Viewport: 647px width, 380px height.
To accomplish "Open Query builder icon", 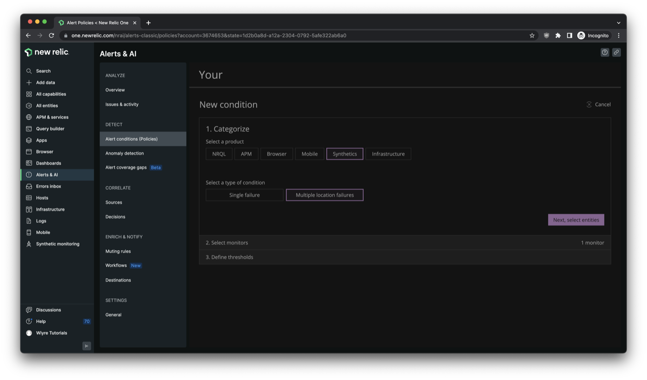I will pos(29,129).
